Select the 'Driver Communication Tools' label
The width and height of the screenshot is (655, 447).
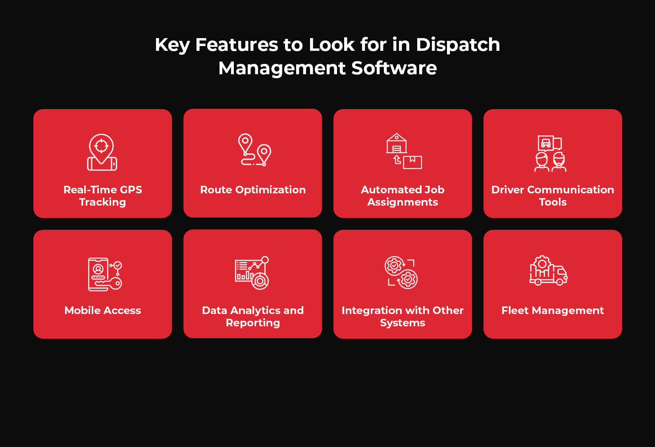tap(553, 196)
